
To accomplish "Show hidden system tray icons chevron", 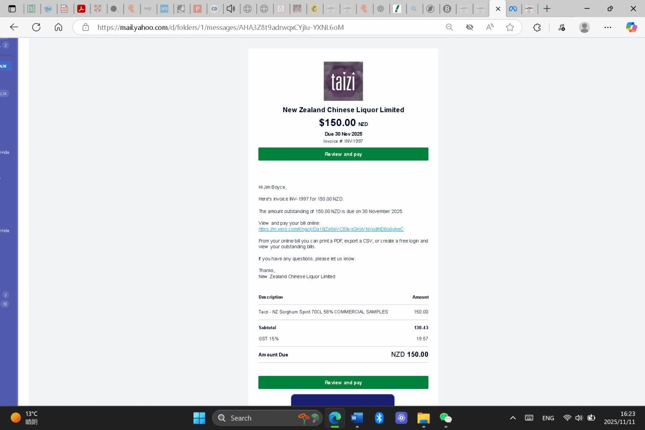I will [513, 418].
